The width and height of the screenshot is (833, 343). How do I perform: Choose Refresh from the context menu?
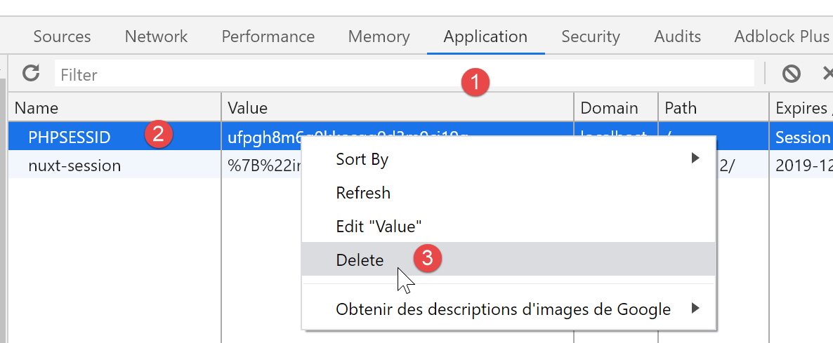[363, 193]
